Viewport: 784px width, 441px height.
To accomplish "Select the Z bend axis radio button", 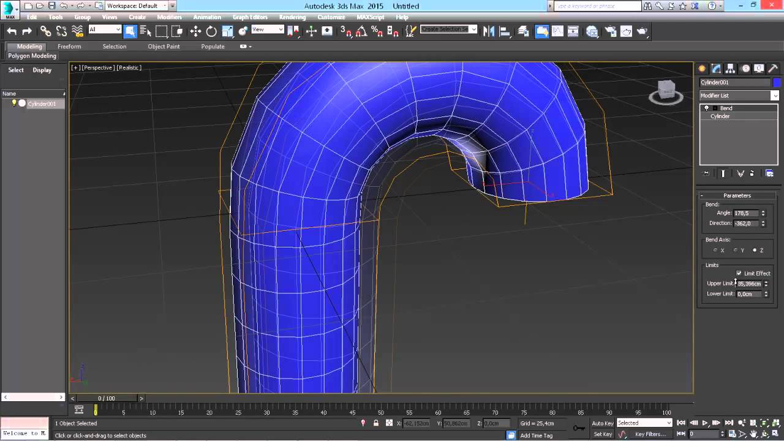I will [x=755, y=250].
